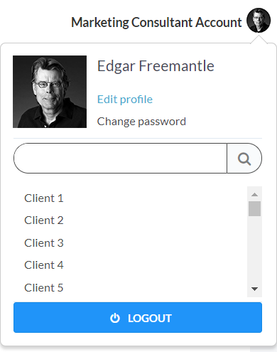Click the large Edgar Freemantle profile photo
Image resolution: width=277 pixels, height=352 pixels.
(x=50, y=92)
